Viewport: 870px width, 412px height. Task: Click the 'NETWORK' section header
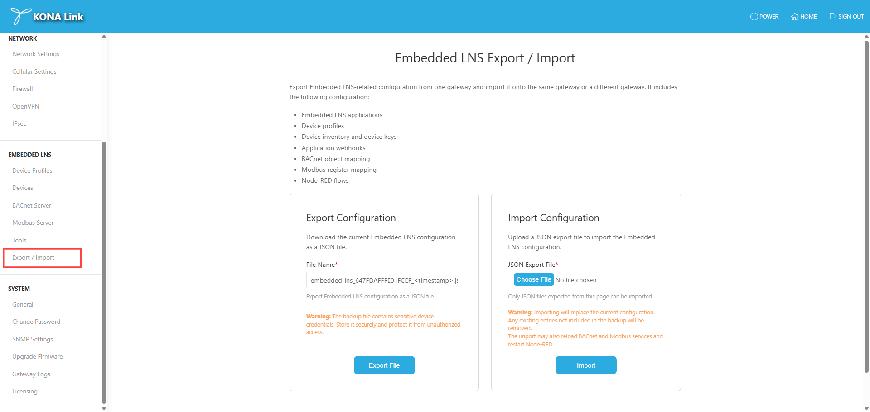(23, 38)
